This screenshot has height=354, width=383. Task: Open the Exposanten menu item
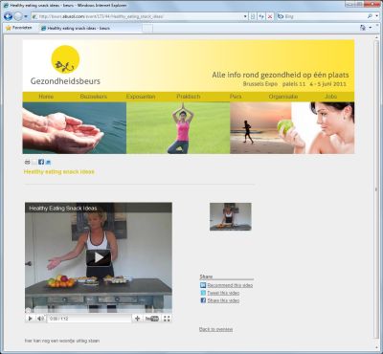(x=141, y=97)
